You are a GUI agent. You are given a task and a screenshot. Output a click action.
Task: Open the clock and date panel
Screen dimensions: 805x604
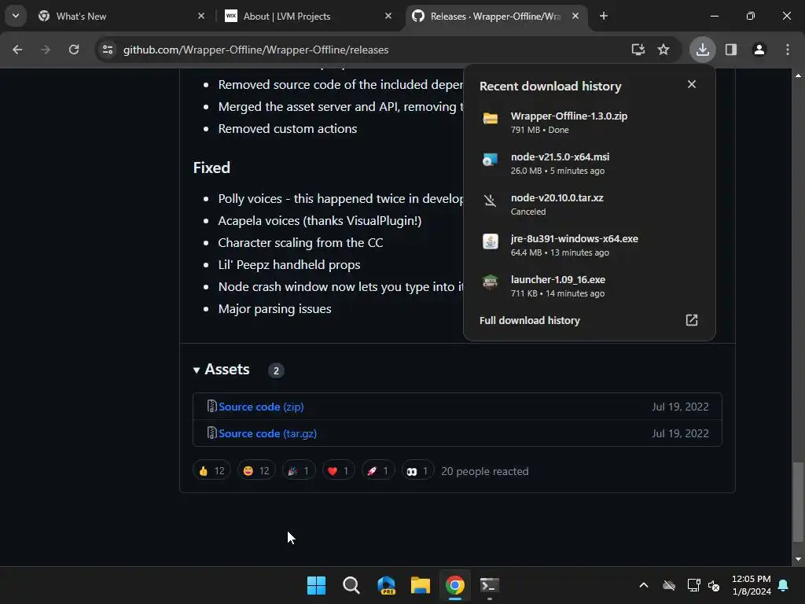tap(751, 585)
